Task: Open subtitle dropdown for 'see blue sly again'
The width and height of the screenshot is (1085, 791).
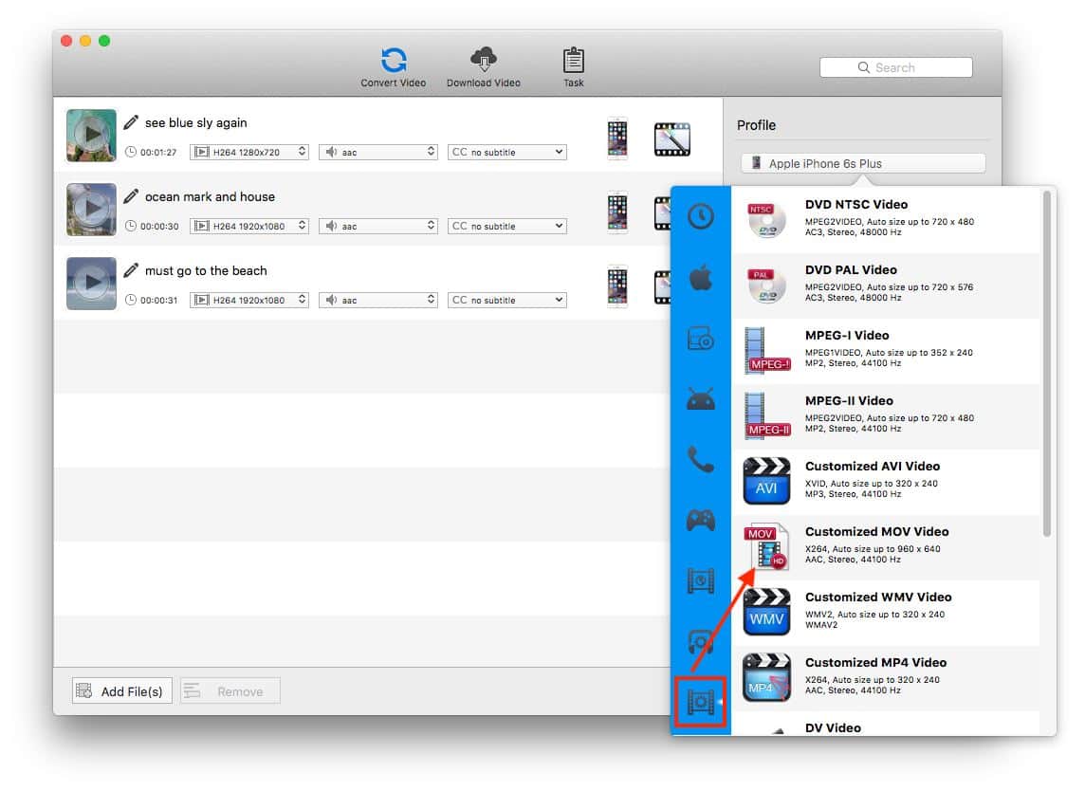Action: [507, 152]
